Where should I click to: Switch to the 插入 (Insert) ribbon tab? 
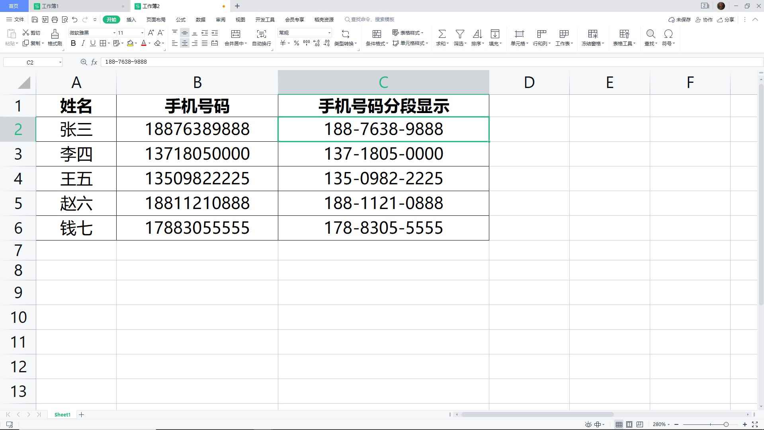[131, 20]
